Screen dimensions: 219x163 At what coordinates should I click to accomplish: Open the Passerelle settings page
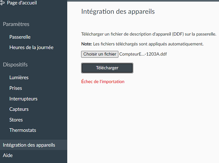(20, 37)
